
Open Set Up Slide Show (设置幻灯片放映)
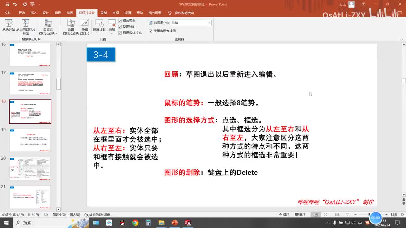point(71,27)
